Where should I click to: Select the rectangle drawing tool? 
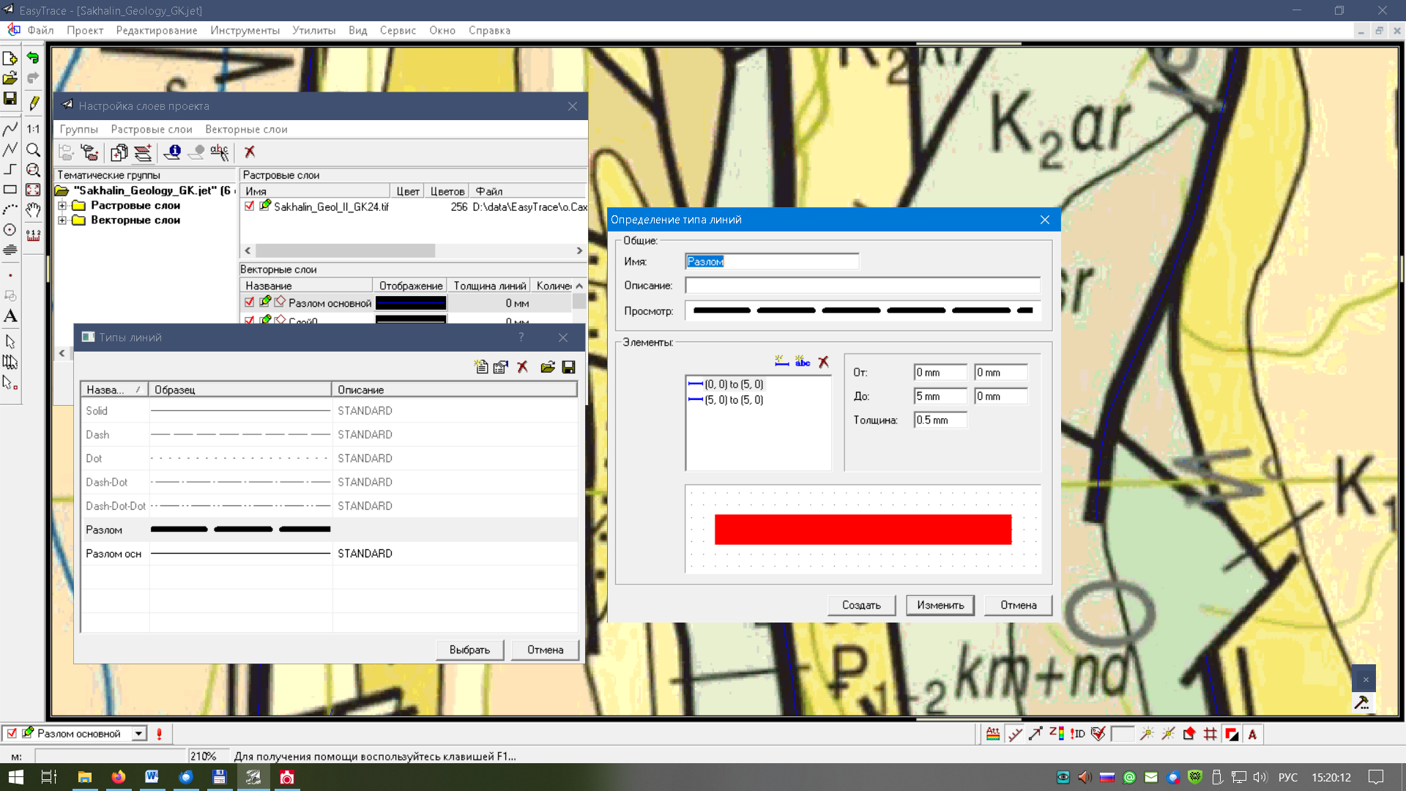point(10,190)
